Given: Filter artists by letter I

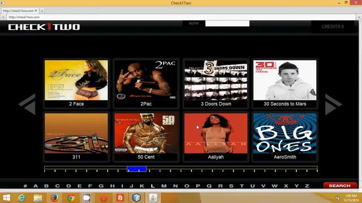Looking at the screenshot, I should point(122,186).
